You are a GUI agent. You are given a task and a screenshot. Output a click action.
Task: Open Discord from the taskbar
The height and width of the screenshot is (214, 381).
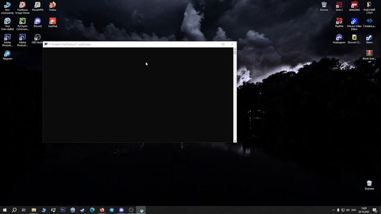(121, 210)
